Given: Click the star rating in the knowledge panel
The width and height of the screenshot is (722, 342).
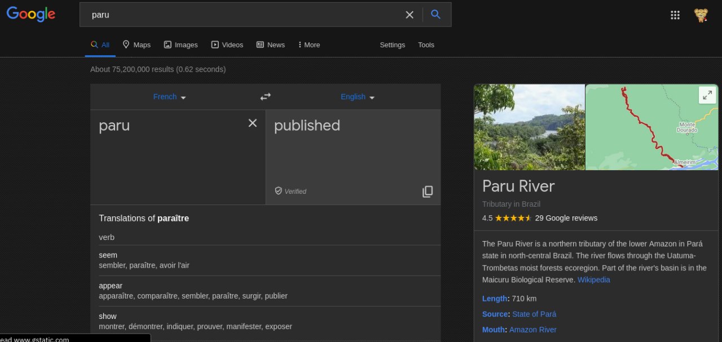Looking at the screenshot, I should click(x=513, y=218).
